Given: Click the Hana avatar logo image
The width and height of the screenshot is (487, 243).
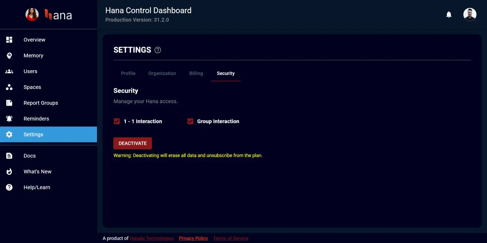Looking at the screenshot, I should 32,14.
